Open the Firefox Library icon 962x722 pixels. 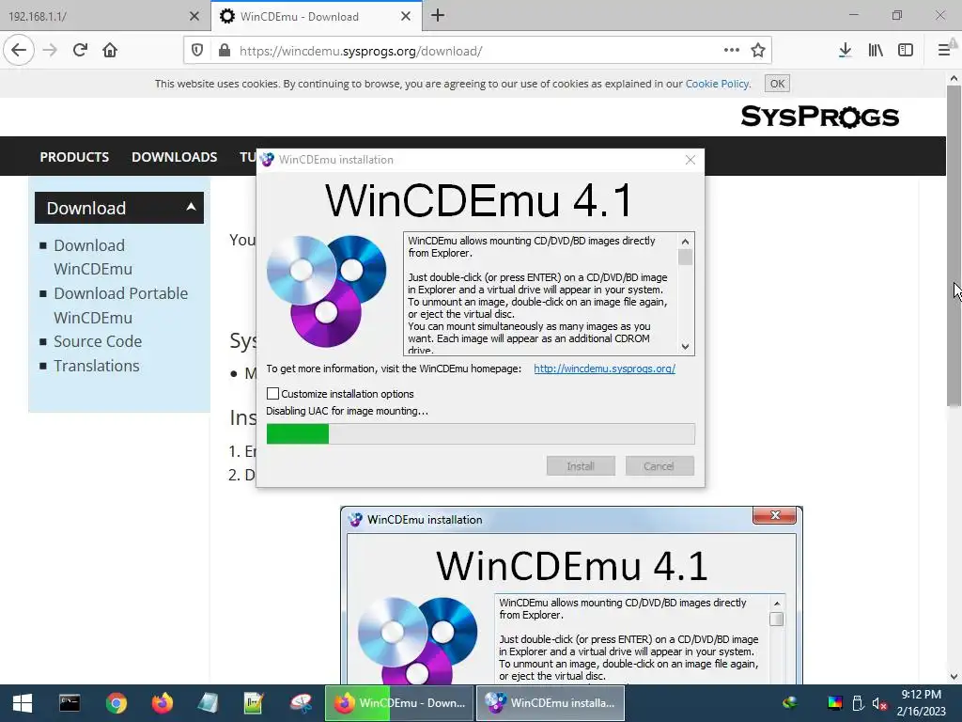876,51
